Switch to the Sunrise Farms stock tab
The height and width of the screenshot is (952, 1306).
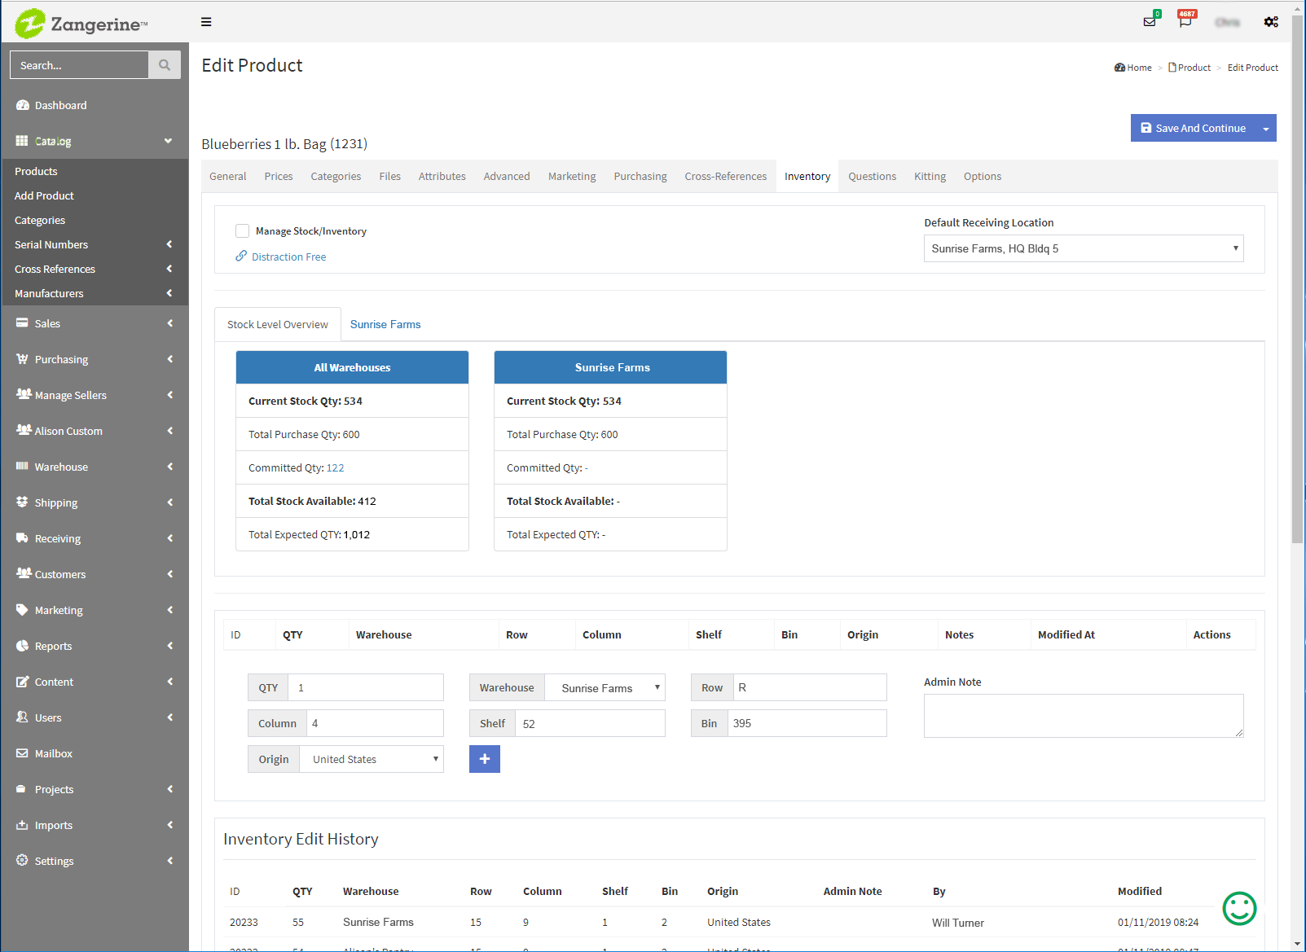(385, 324)
